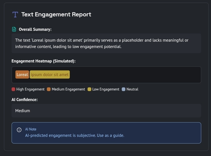This screenshot has width=211, height=156.
Task: Click the High Engagement legend label
Action: pos(30,89)
